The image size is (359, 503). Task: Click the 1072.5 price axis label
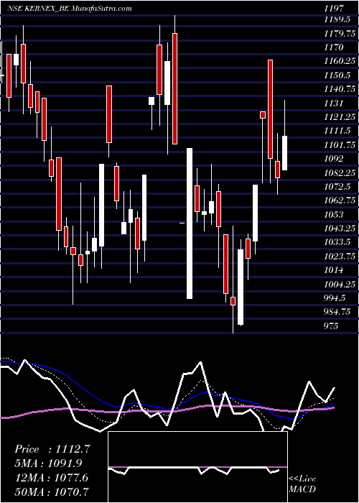[337, 187]
